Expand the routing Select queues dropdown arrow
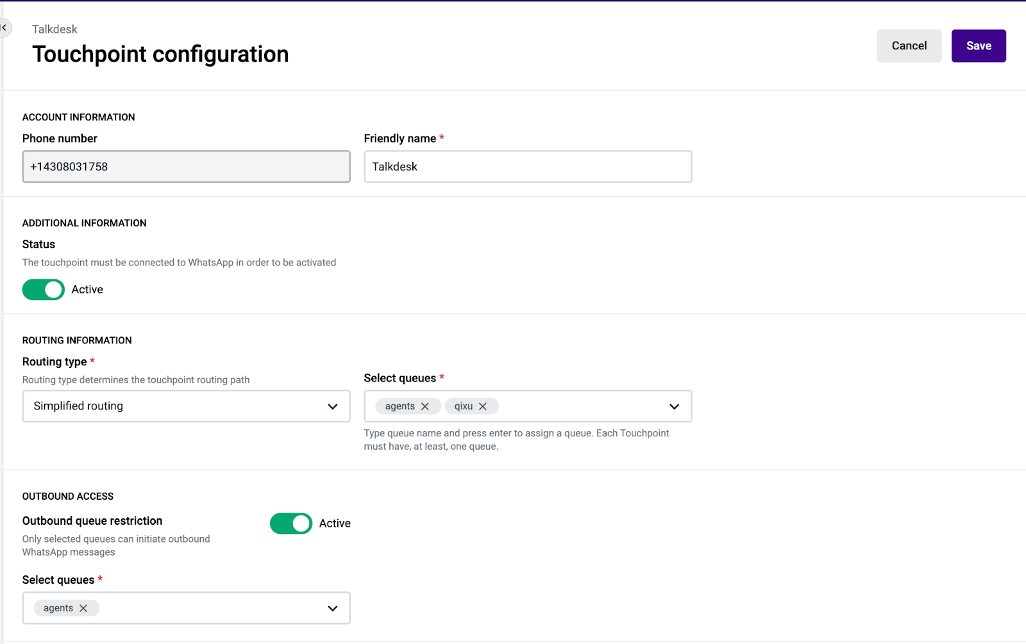The image size is (1026, 644). (x=674, y=406)
